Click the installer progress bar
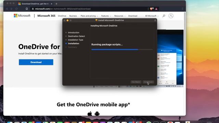 tap(122, 50)
